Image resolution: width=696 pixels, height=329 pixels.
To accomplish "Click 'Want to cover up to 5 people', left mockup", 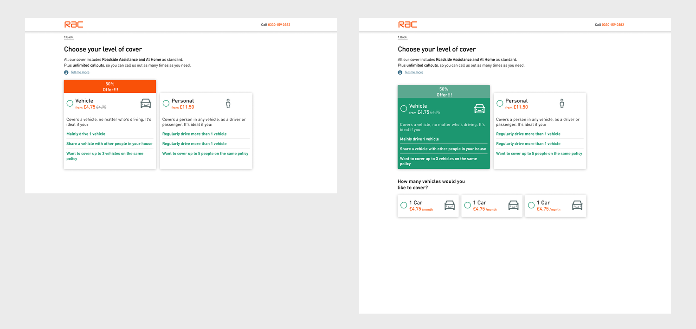I will 205,154.
